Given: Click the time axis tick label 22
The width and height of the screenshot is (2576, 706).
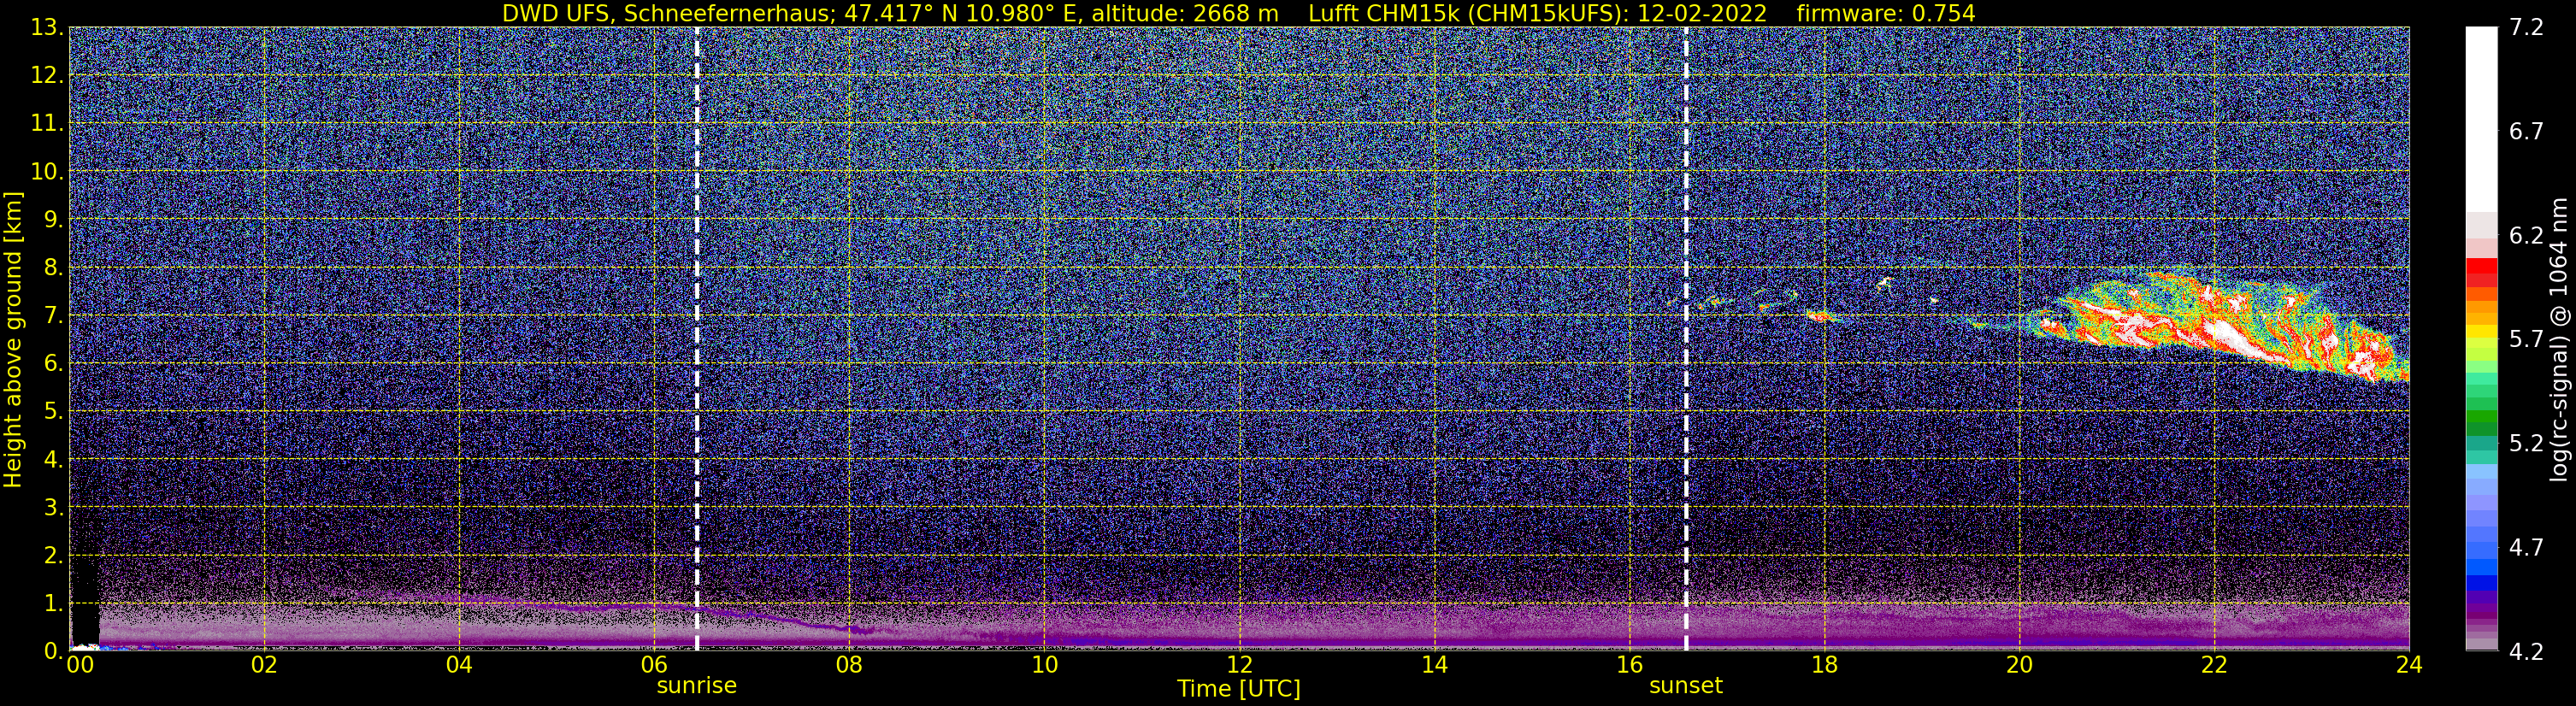Looking at the screenshot, I should 2214,665.
